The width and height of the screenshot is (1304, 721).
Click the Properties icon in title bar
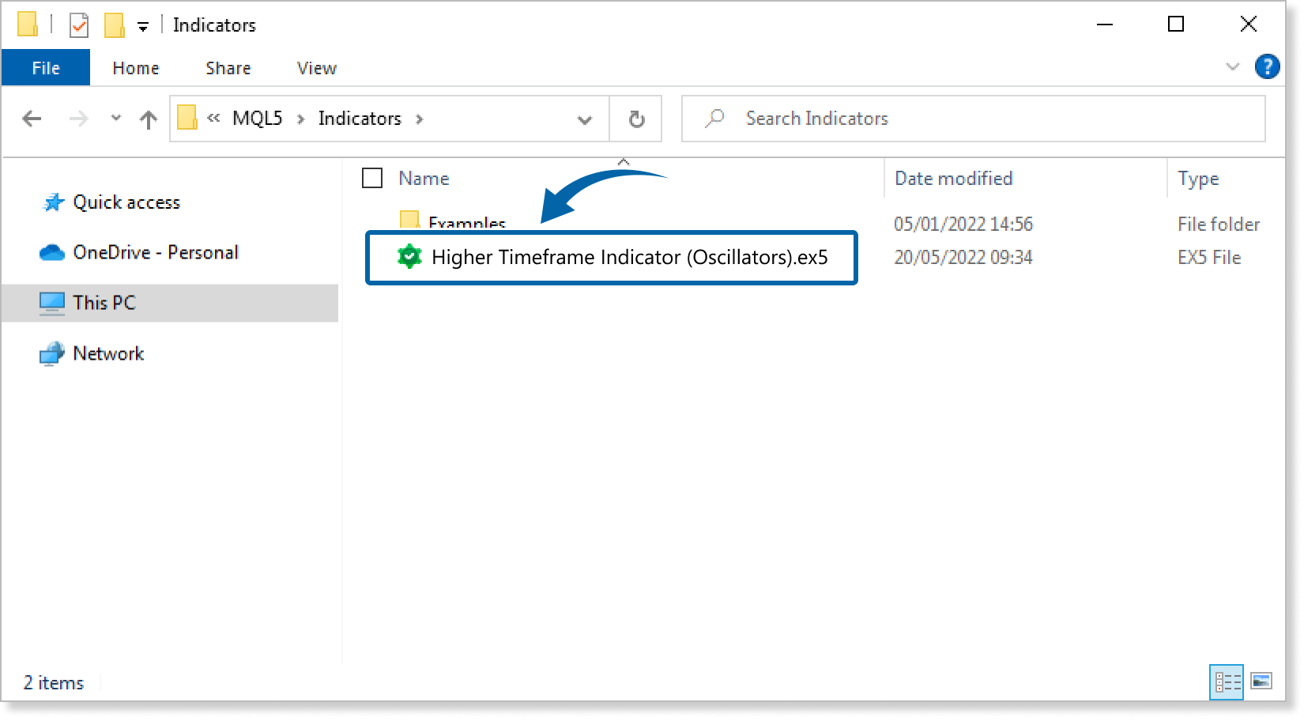click(x=79, y=25)
